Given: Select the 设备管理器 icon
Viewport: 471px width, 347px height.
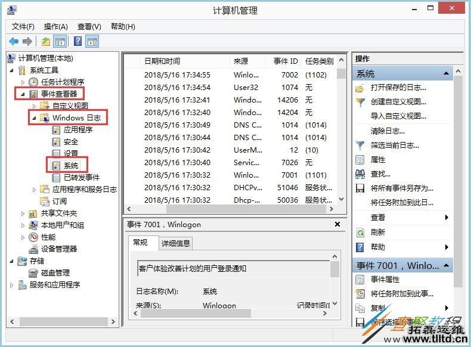Looking at the screenshot, I should (x=33, y=249).
